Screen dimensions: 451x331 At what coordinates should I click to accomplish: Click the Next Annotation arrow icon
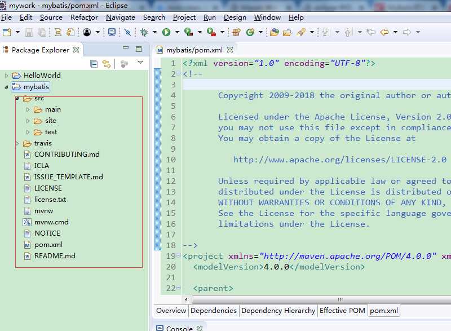tap(325, 32)
